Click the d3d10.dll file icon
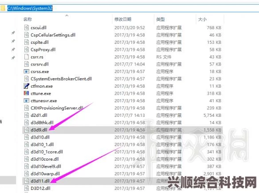 point(27,137)
